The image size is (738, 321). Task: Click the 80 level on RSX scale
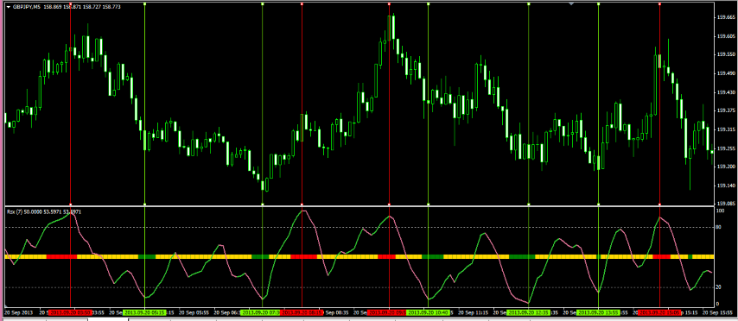(x=718, y=228)
